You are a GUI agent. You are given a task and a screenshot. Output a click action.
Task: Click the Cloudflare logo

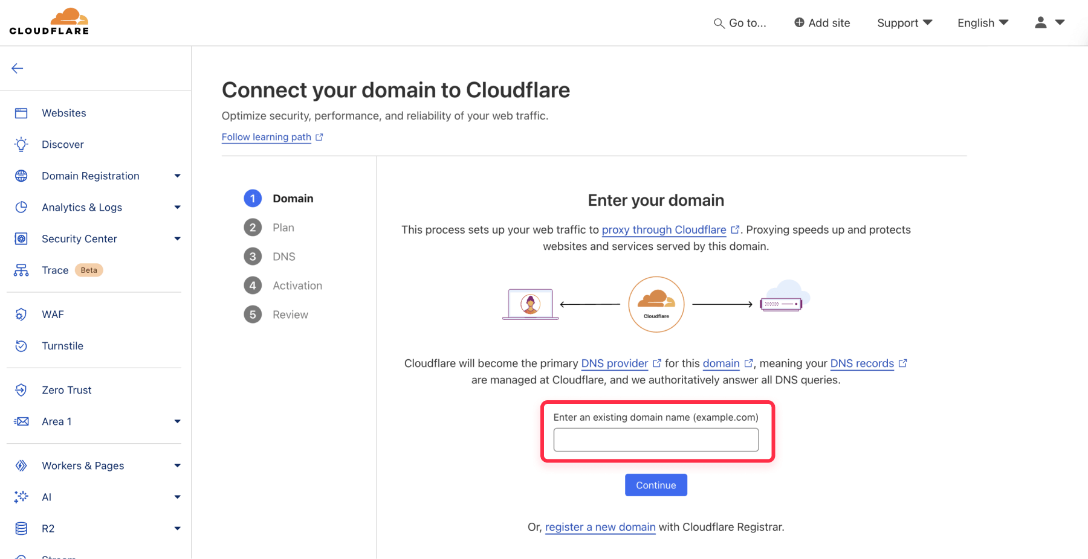coord(49,22)
